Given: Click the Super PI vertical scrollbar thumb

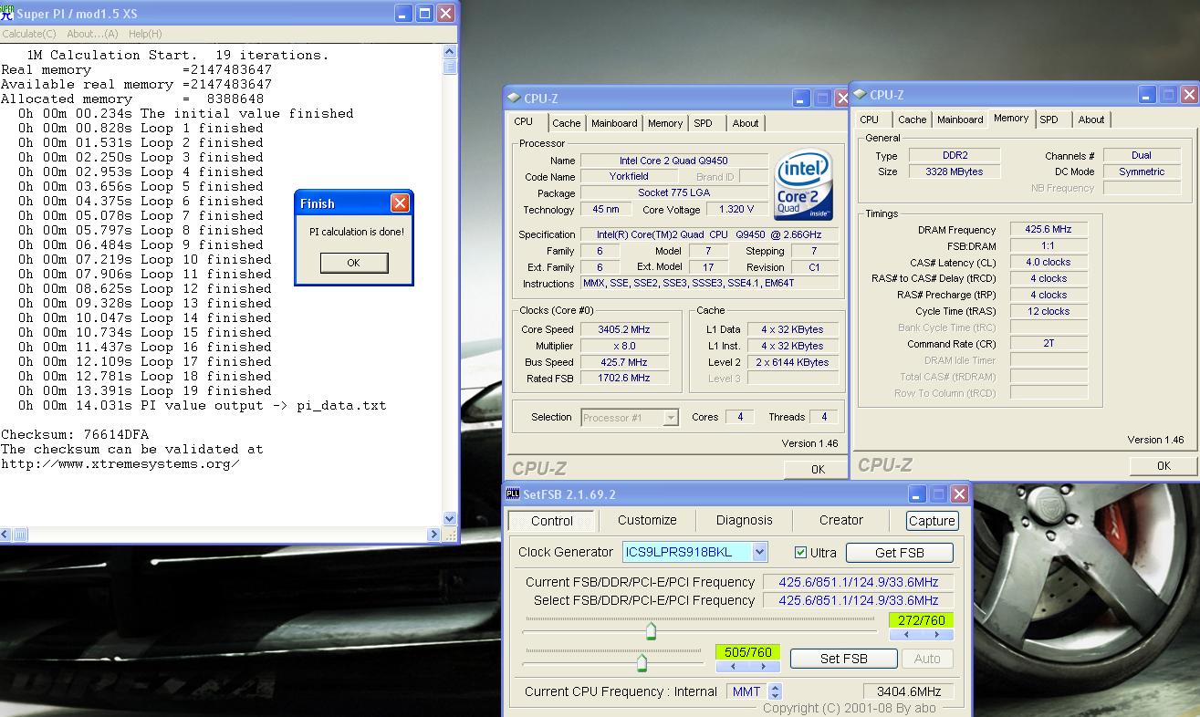Looking at the screenshot, I should pos(449,67).
